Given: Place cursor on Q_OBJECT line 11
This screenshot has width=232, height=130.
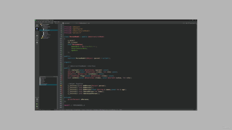Looking at the screenshot, I should coord(71,40).
